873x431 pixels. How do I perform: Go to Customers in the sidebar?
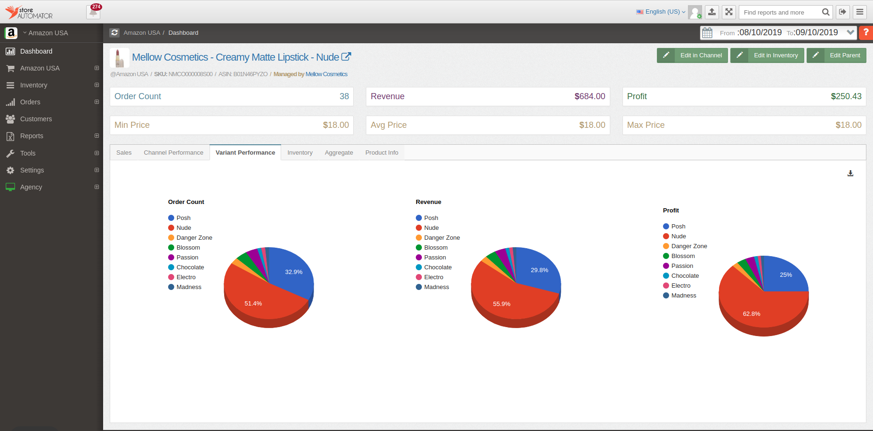tap(36, 119)
